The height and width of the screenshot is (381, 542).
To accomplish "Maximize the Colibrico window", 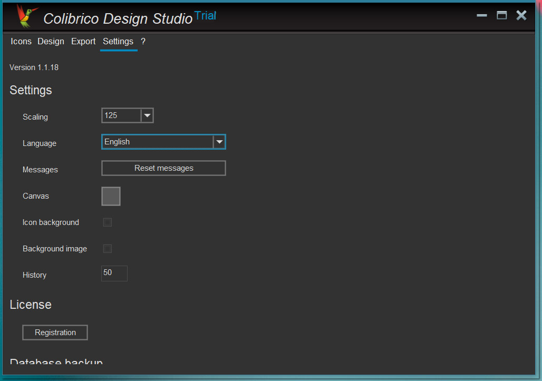I will coord(501,16).
